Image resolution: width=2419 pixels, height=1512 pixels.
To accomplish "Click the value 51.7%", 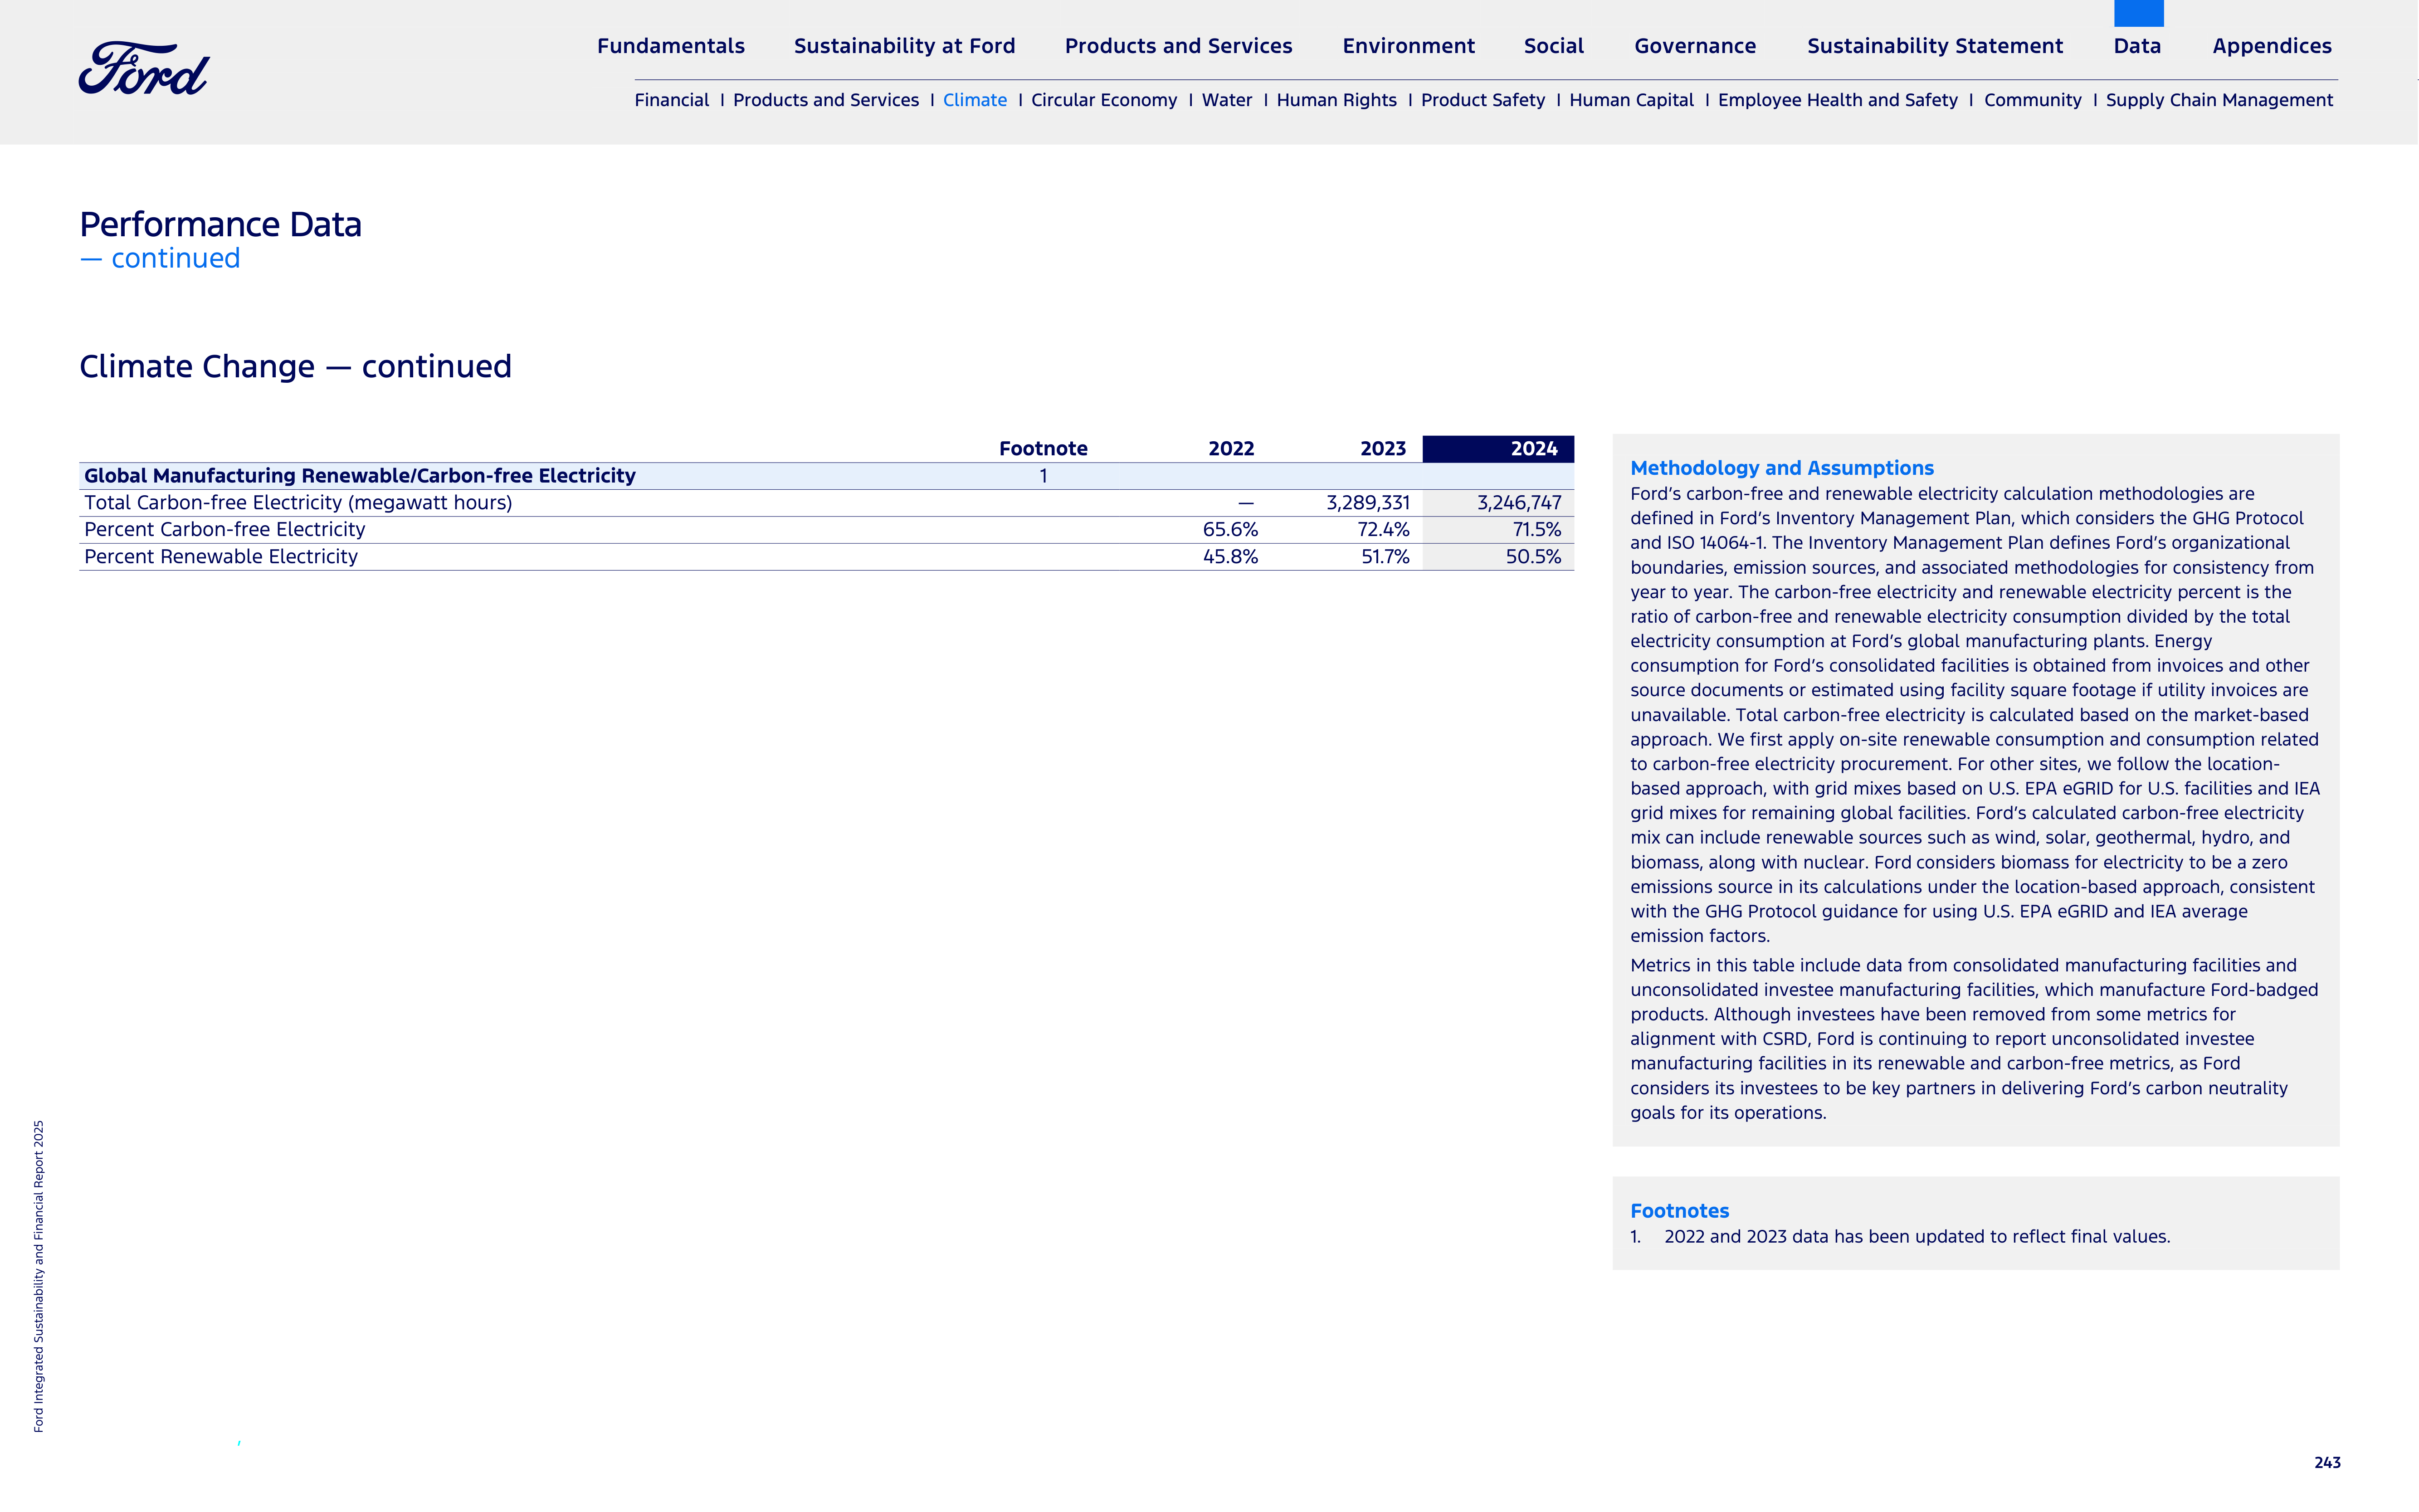I will [1385, 557].
